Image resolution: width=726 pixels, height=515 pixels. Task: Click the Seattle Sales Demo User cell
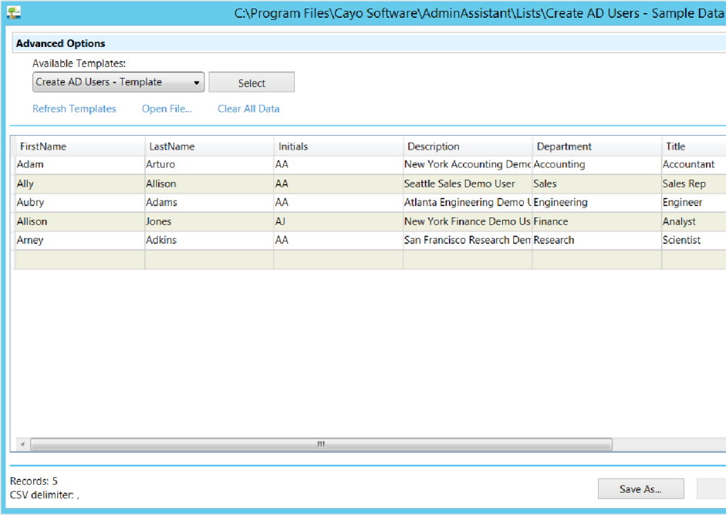tap(468, 183)
